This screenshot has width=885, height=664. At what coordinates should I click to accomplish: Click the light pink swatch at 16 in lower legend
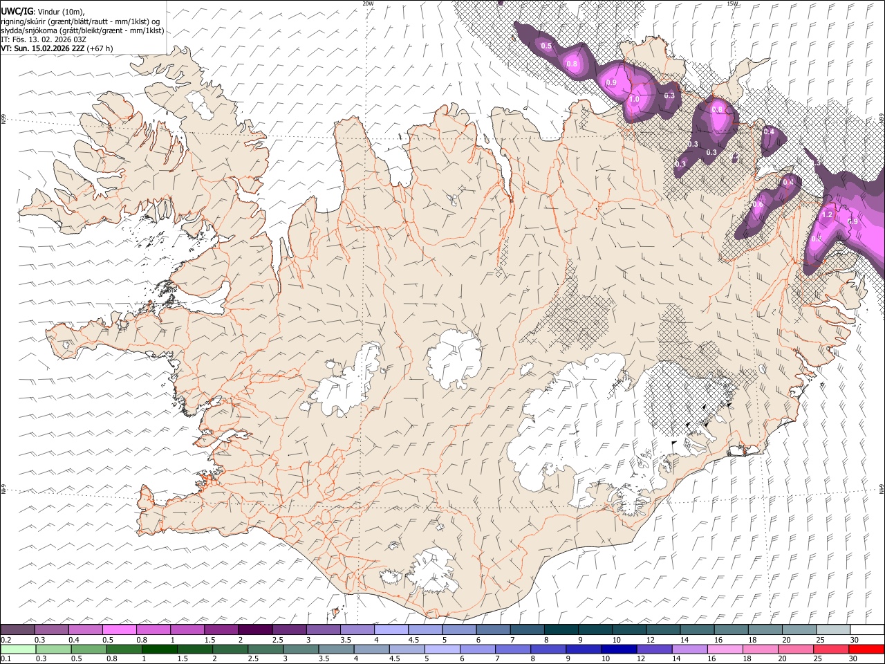point(725,649)
